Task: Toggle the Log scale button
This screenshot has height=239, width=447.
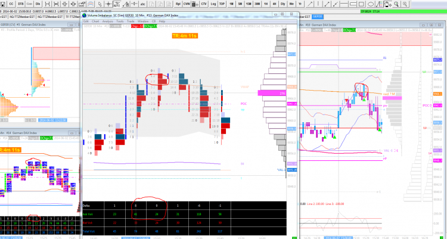Action: tap(213, 4)
